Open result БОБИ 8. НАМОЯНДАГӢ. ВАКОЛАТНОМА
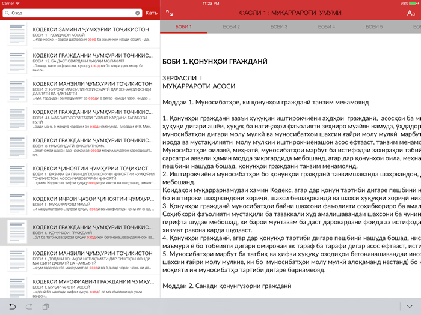 pyautogui.click(x=80, y=147)
